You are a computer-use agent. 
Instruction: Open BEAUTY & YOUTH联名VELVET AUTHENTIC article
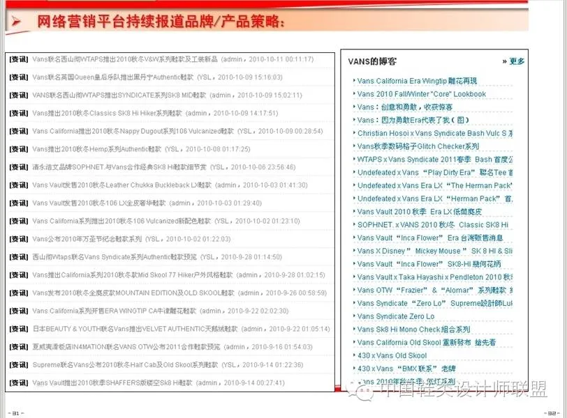click(135, 329)
